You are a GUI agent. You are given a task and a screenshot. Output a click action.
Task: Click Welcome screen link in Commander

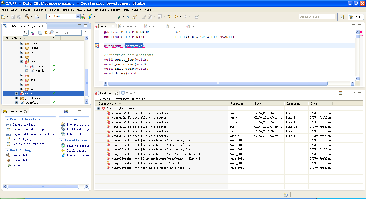click(78, 146)
